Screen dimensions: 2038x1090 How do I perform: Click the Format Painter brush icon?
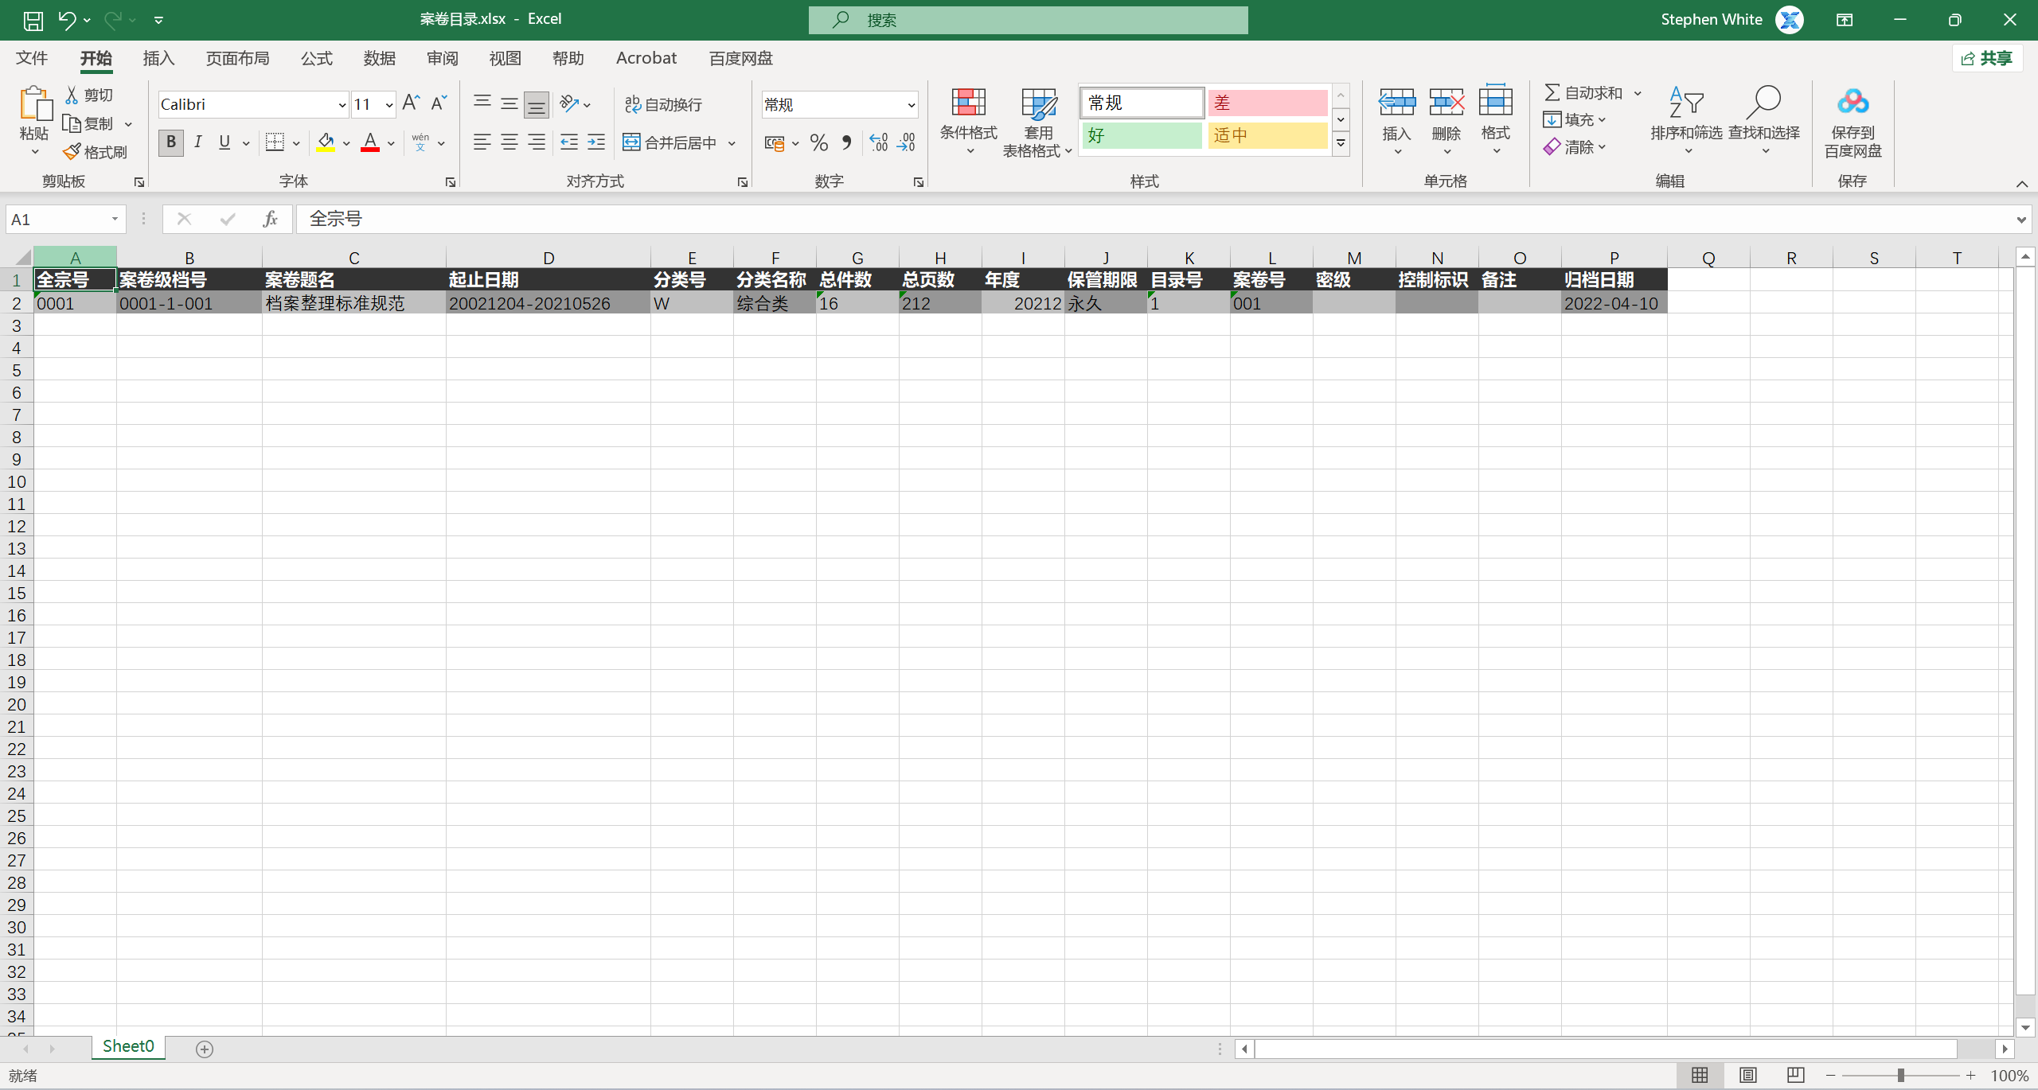[x=72, y=151]
